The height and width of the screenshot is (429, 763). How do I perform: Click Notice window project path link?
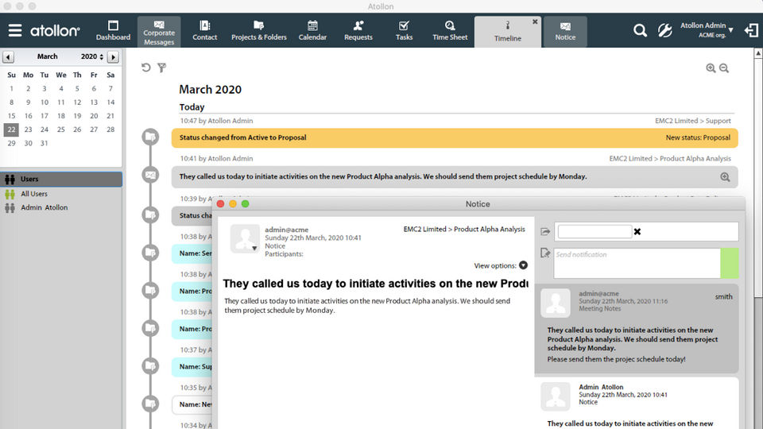tap(464, 229)
